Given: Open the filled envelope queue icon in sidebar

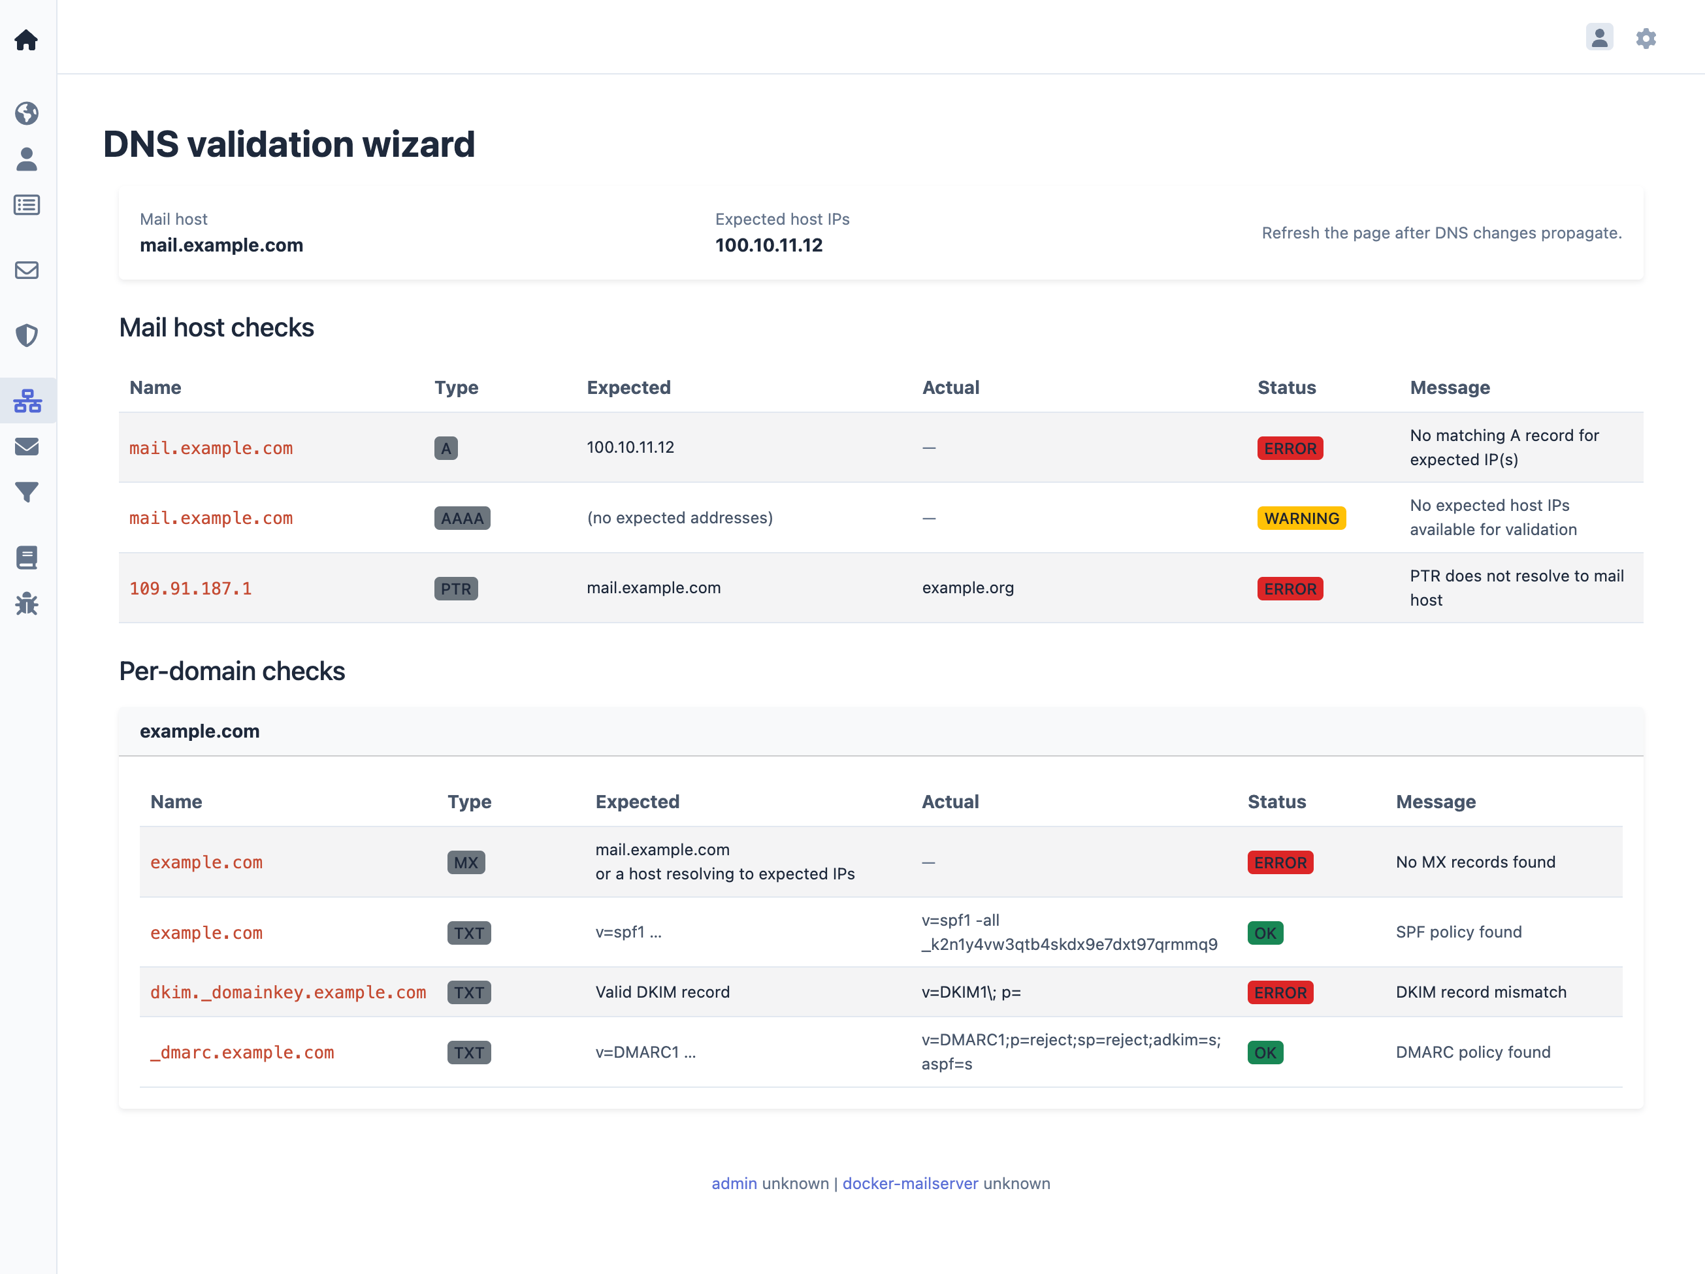Looking at the screenshot, I should [x=26, y=446].
